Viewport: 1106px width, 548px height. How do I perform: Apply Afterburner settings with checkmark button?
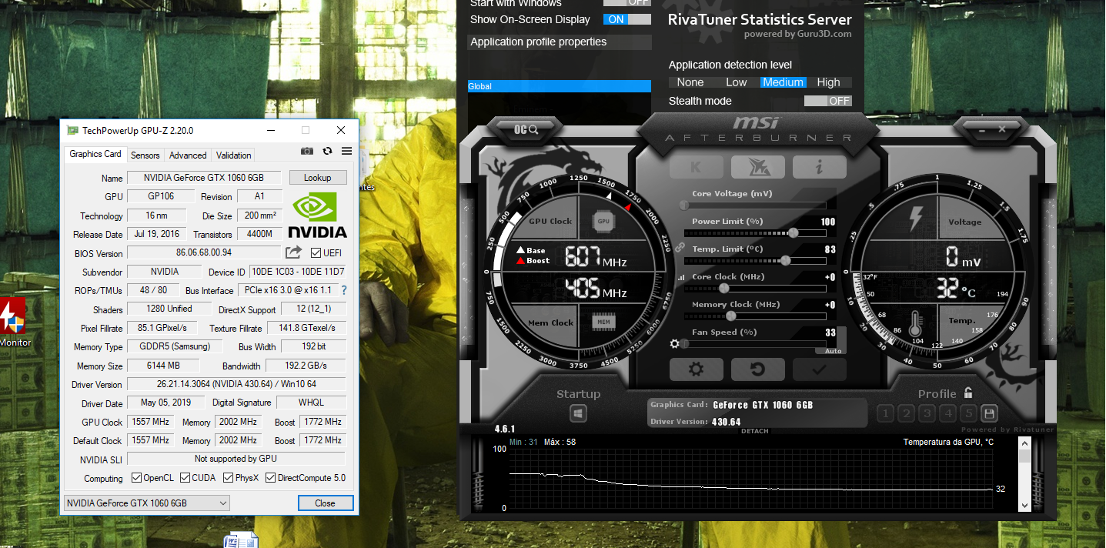[820, 369]
